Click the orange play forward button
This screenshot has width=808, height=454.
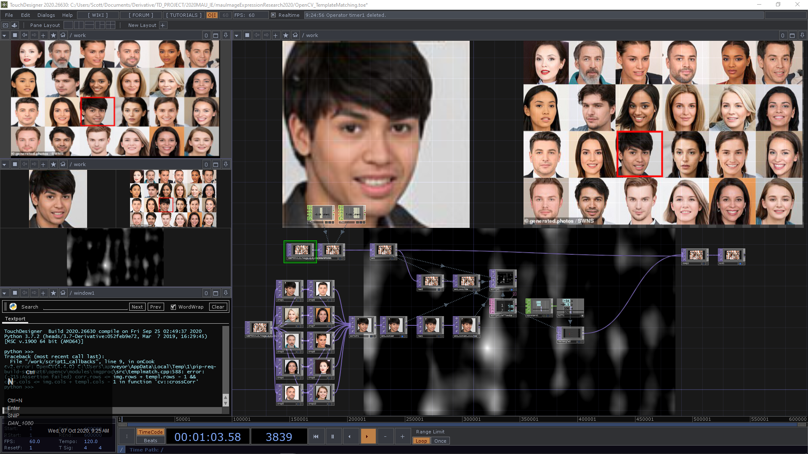(367, 436)
